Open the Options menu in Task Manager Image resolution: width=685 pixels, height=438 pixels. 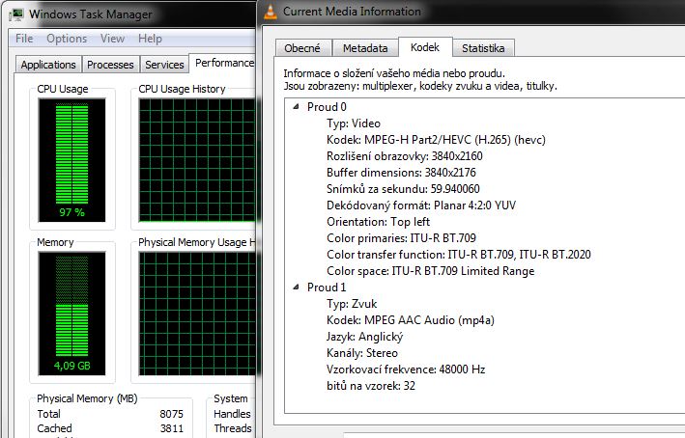(67, 39)
